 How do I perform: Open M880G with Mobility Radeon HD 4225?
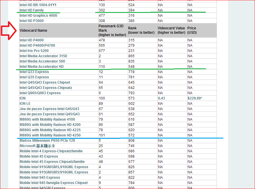coord(50,130)
